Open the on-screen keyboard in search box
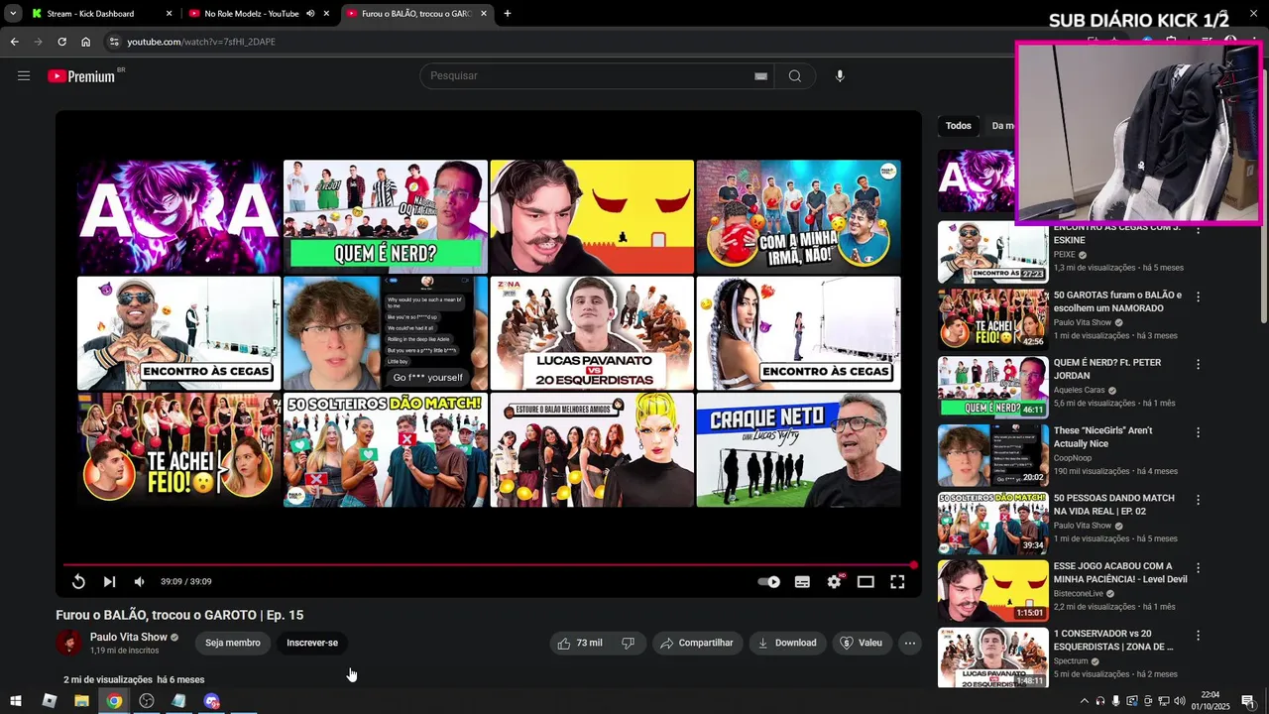1269x714 pixels. click(x=760, y=76)
